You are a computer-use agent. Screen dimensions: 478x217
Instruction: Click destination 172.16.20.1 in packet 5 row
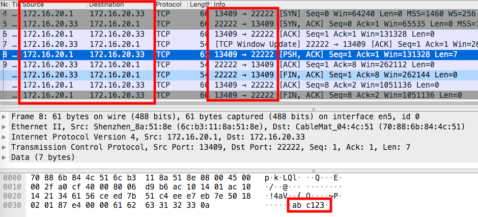(x=115, y=24)
